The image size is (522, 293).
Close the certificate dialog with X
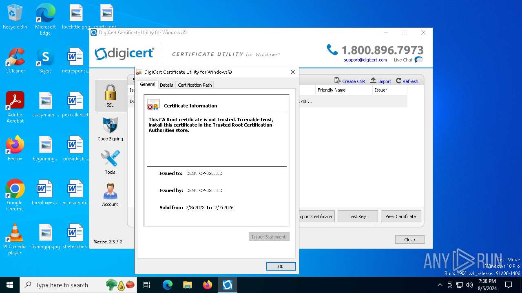coord(292,72)
